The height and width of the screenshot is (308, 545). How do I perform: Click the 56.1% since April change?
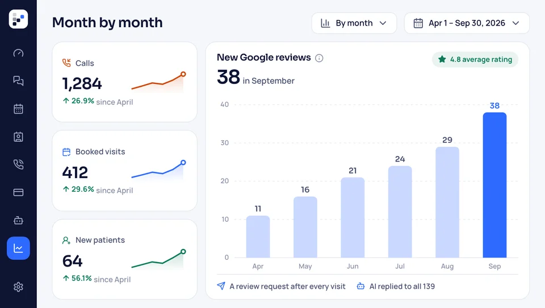(x=97, y=279)
